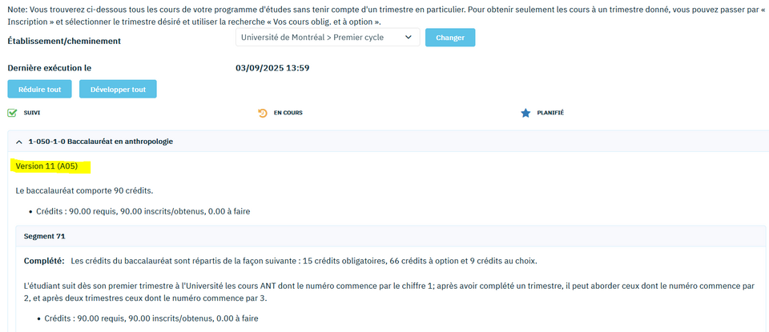Click "Le baccalauréat comporte 90 crédits" text

(84, 190)
